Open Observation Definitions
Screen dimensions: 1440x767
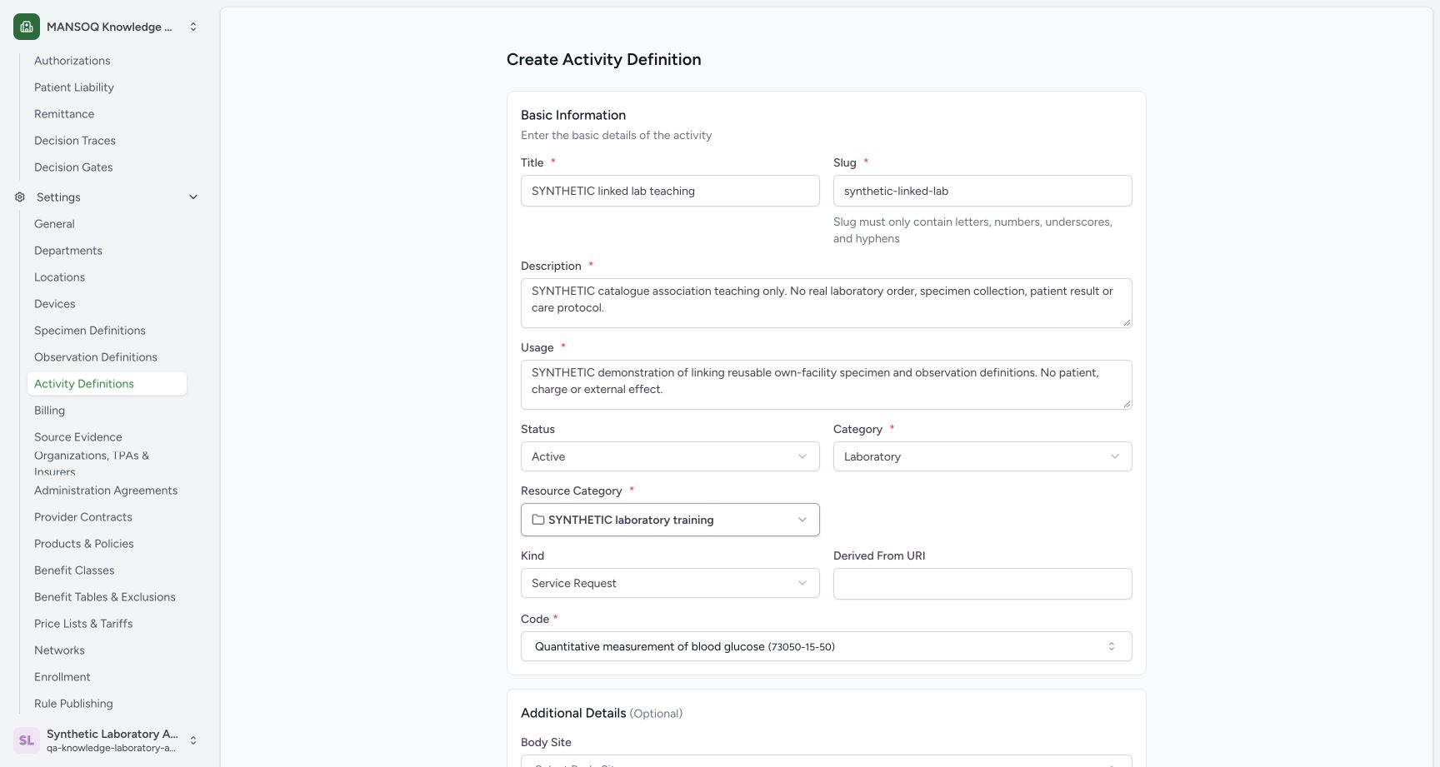pos(107,357)
